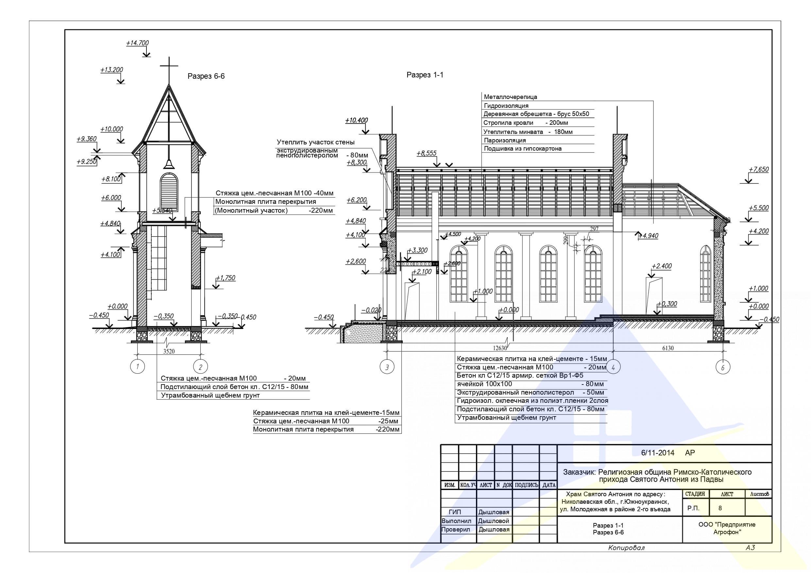Click the "ГИП" row label
Image resolution: width=811 pixels, height=573 pixels.
tap(455, 512)
